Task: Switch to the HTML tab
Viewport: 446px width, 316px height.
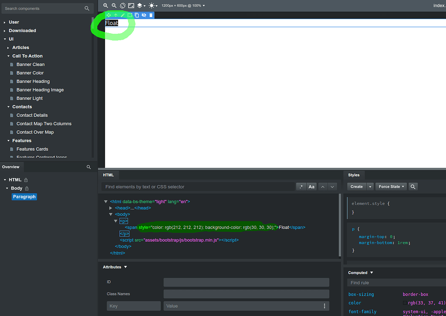Action: 109,175
